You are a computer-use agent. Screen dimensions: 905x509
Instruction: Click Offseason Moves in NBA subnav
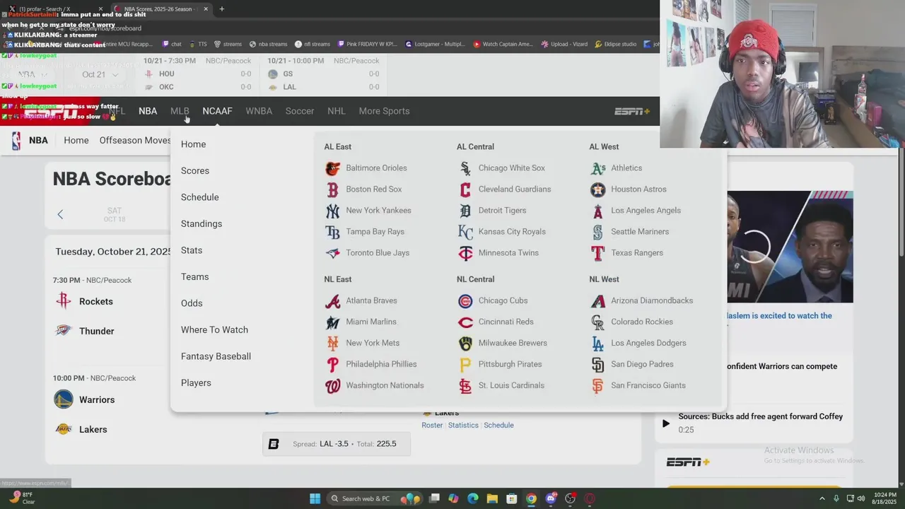coord(135,140)
